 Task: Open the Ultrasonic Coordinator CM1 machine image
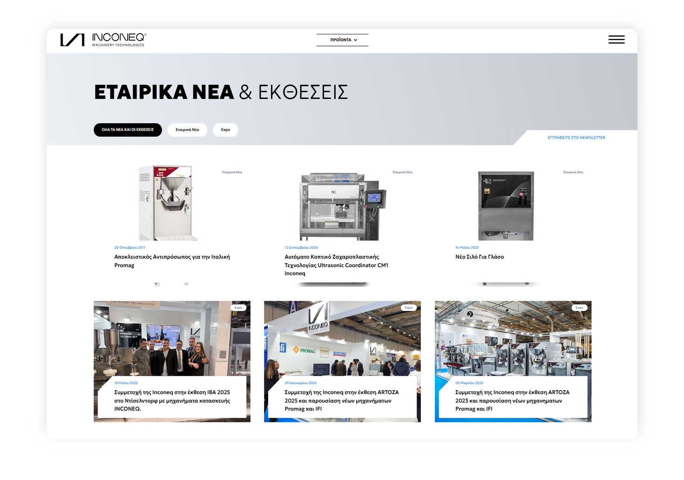pos(342,206)
